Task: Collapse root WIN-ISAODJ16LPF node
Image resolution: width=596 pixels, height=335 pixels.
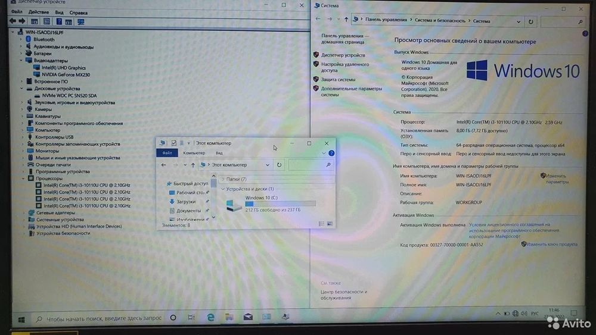Action: coord(13,32)
